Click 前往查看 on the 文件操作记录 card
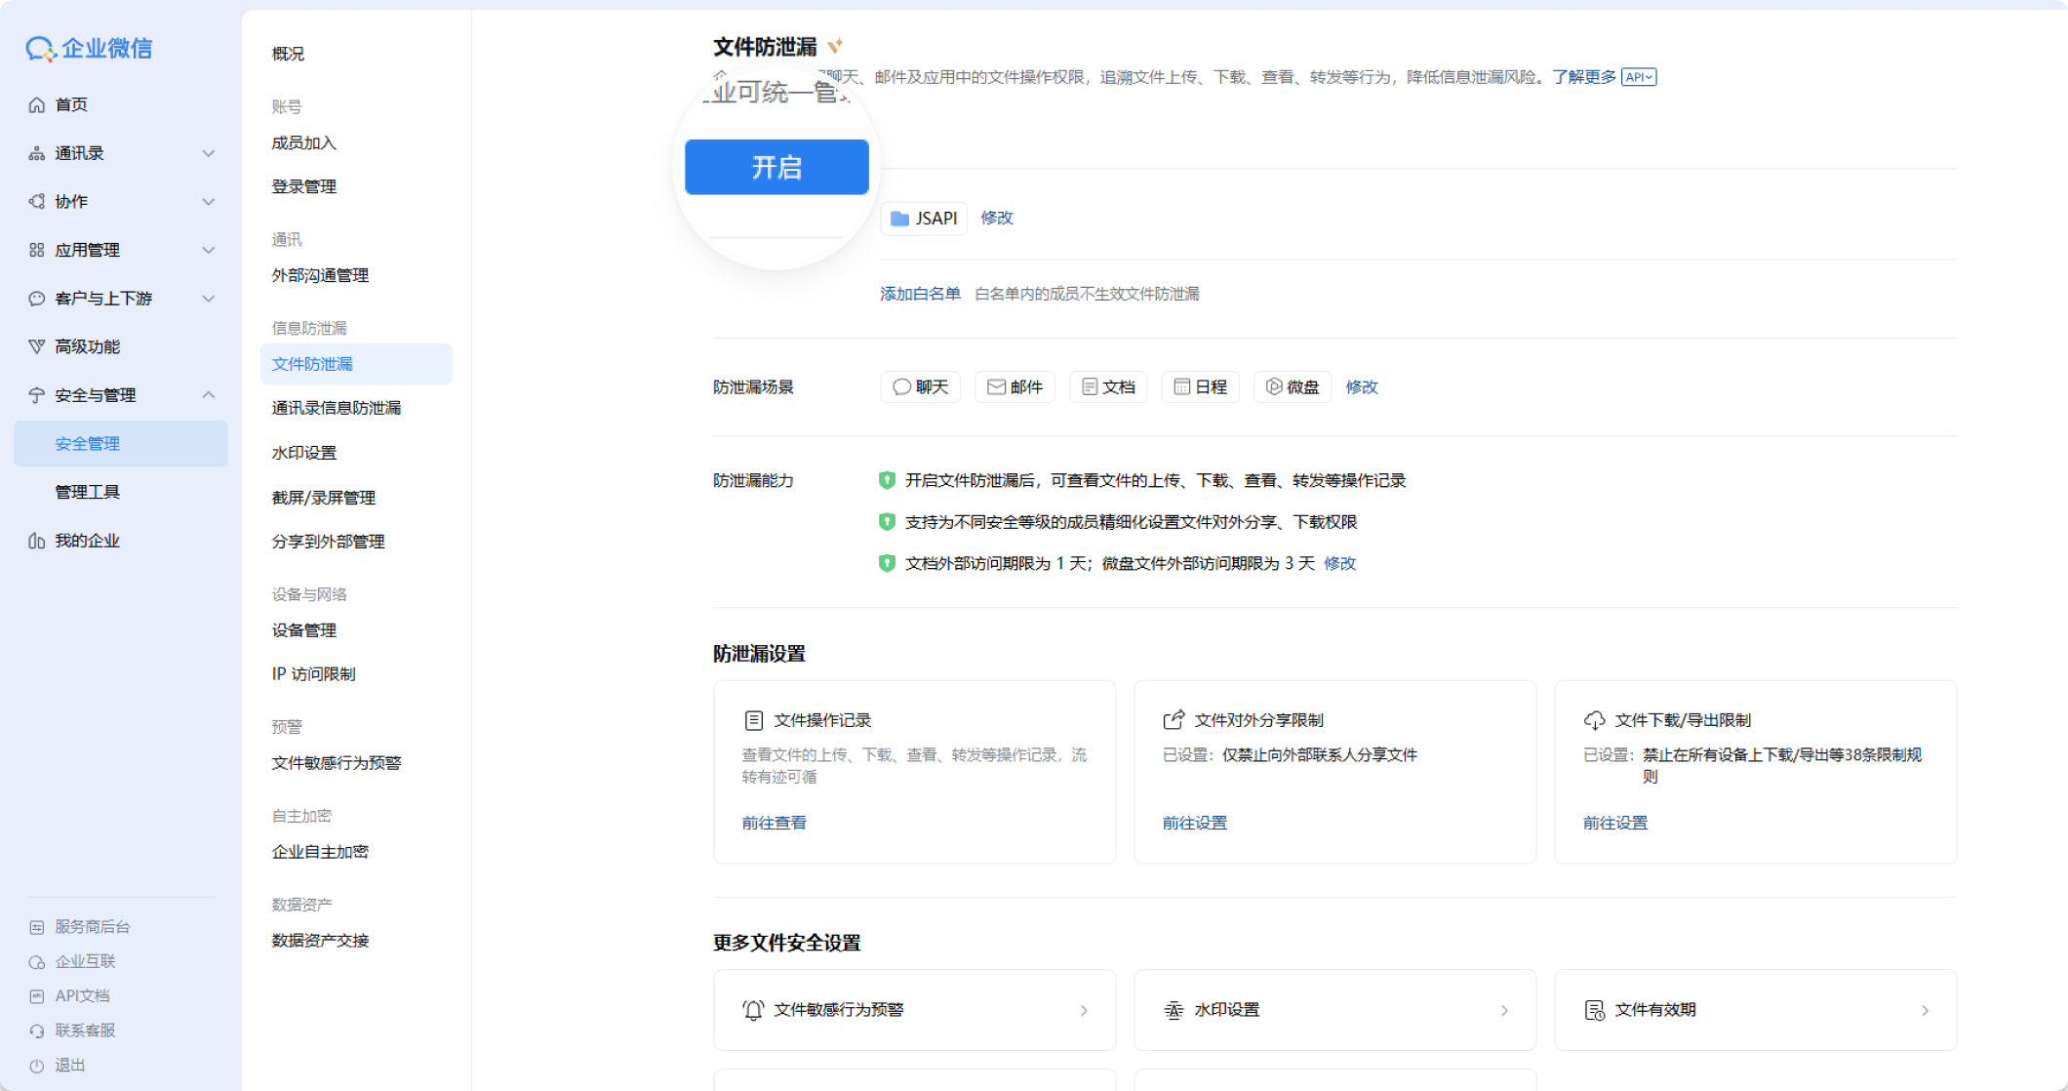The width and height of the screenshot is (2068, 1091). pyautogui.click(x=775, y=823)
